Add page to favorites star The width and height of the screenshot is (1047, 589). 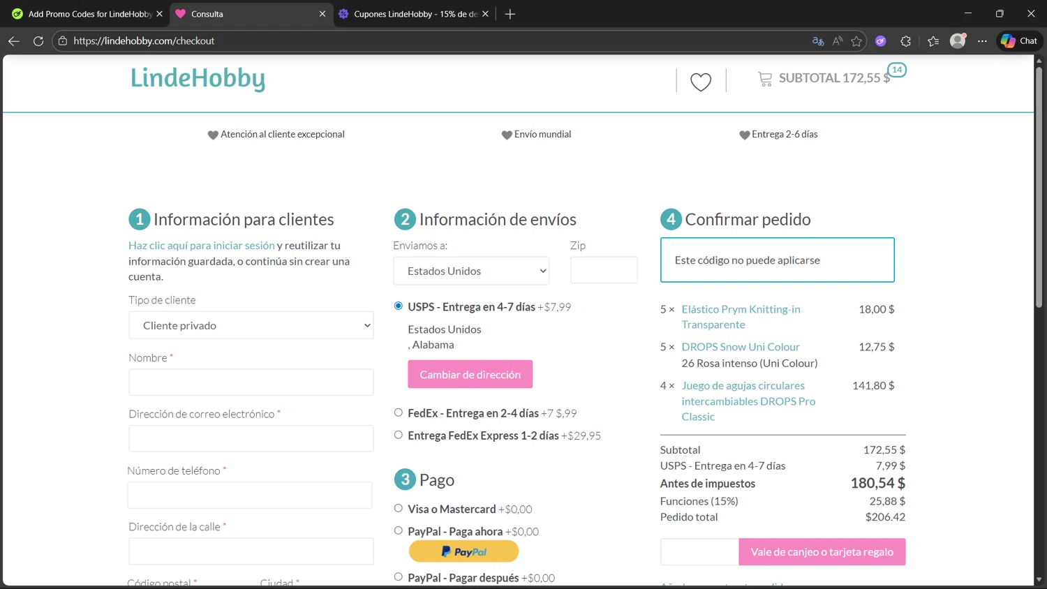click(x=856, y=41)
